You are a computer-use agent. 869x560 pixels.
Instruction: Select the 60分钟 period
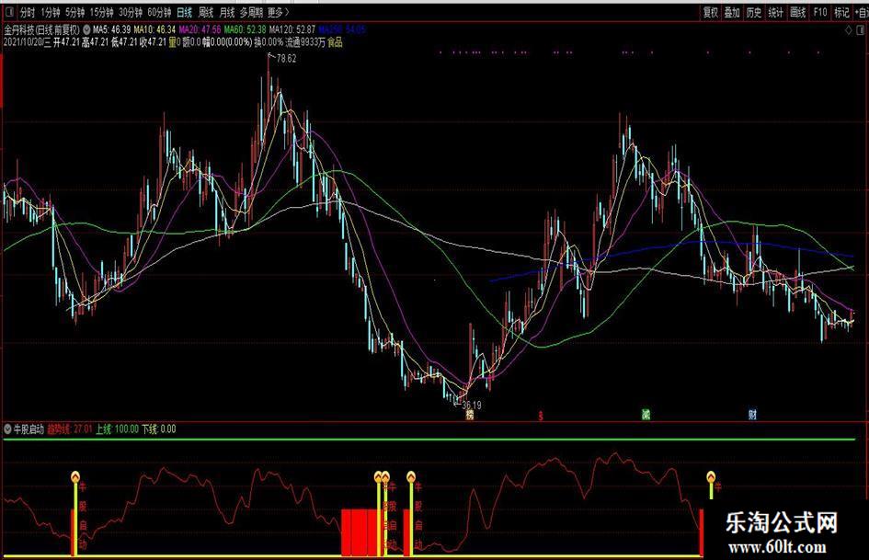[159, 12]
